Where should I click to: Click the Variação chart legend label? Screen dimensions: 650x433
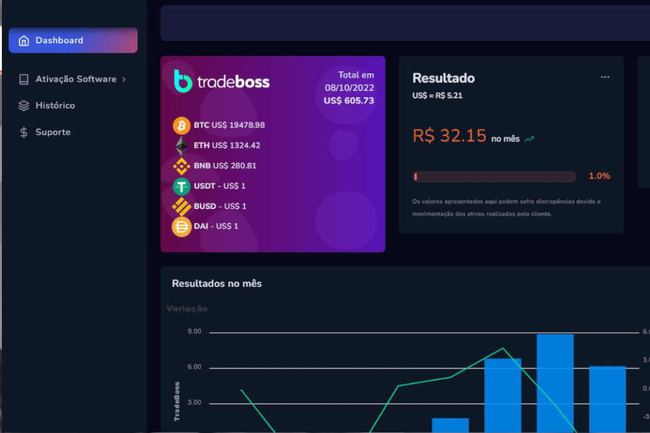point(187,309)
